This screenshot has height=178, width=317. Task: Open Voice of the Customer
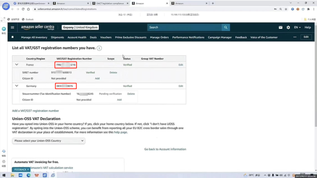pyautogui.click(x=264, y=37)
